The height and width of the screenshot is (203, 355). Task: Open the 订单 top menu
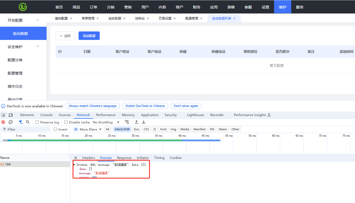pos(93,7)
